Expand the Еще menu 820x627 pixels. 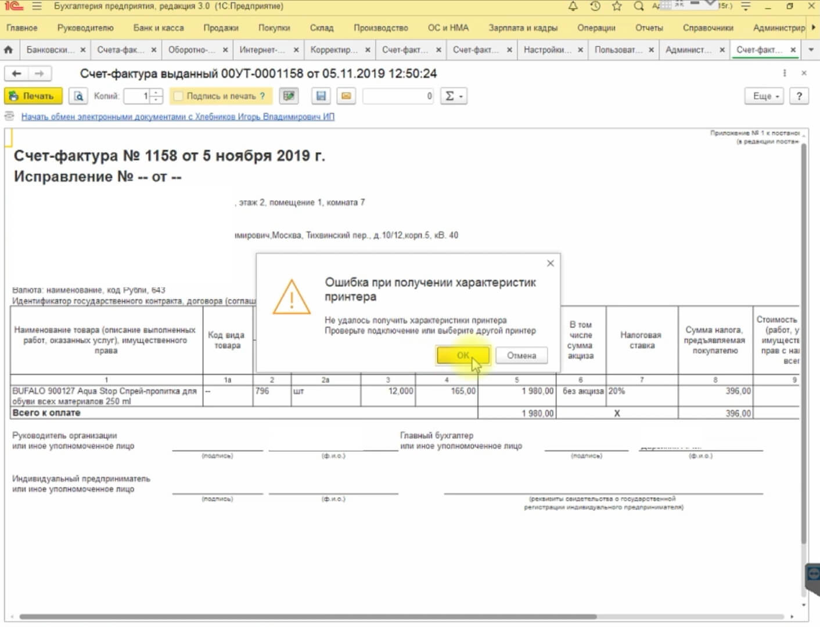(x=764, y=96)
